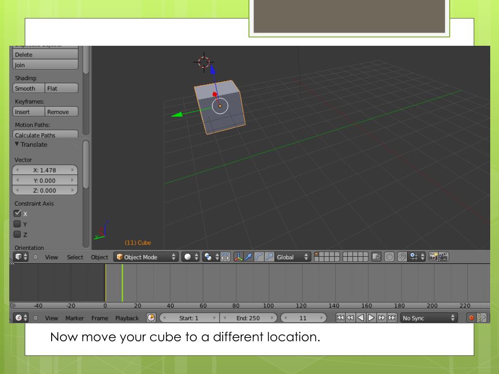Click the rotate manipulator arc icon

point(259,257)
